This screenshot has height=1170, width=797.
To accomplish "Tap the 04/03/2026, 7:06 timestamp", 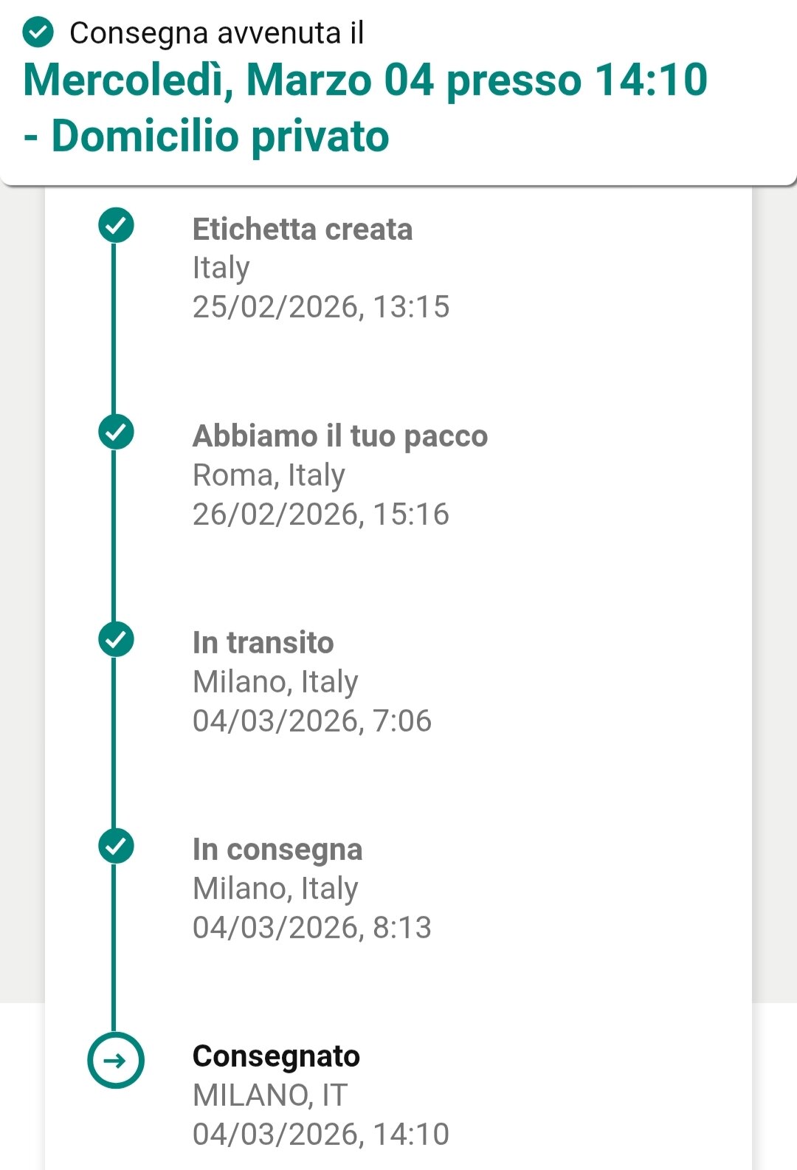I will click(x=312, y=721).
